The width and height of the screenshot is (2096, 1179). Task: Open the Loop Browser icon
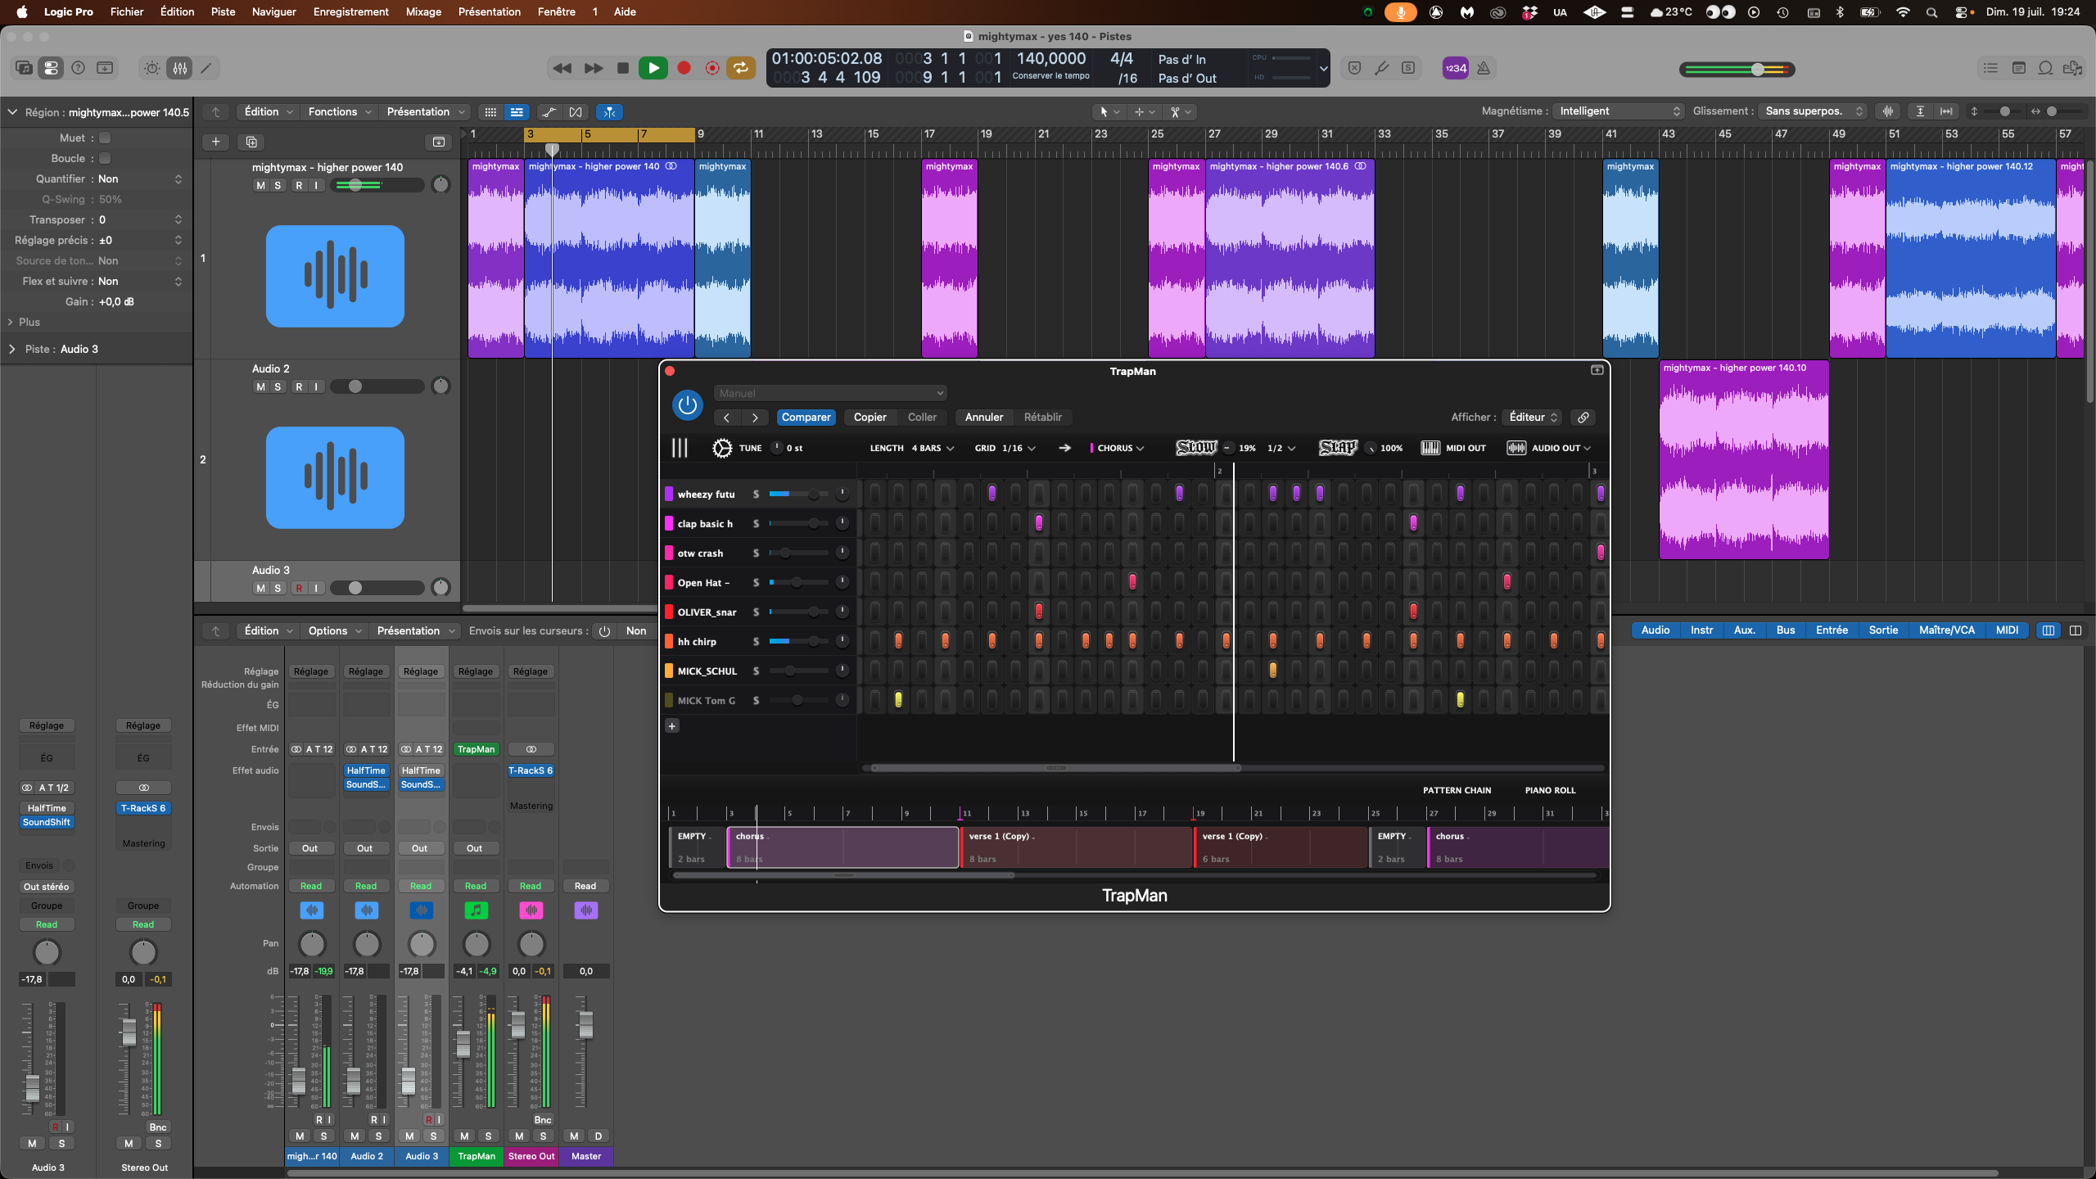coord(2045,68)
